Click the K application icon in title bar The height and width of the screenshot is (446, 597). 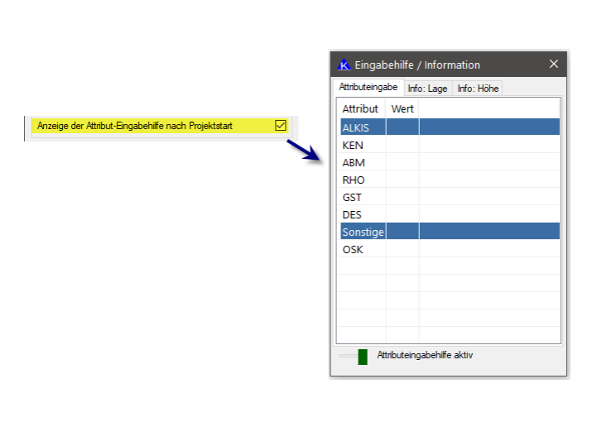pos(344,65)
